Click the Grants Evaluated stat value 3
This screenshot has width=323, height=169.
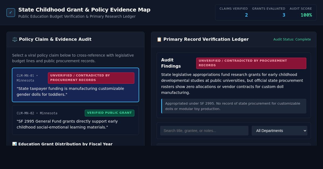pos(284,15)
